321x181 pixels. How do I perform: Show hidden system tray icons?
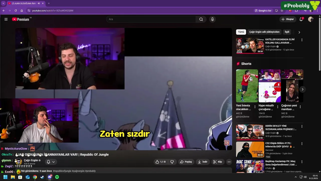[x=295, y=177]
